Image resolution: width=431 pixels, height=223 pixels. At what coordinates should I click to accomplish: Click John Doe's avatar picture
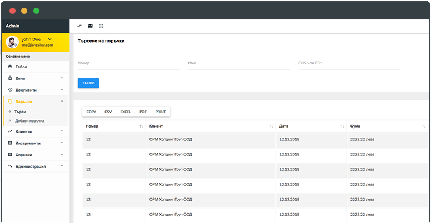pos(12,42)
